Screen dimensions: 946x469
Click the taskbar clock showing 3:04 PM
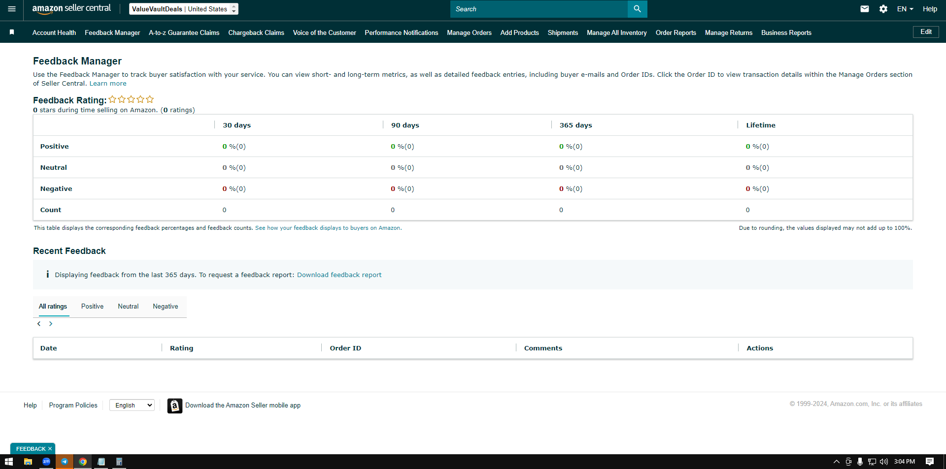pyautogui.click(x=904, y=462)
